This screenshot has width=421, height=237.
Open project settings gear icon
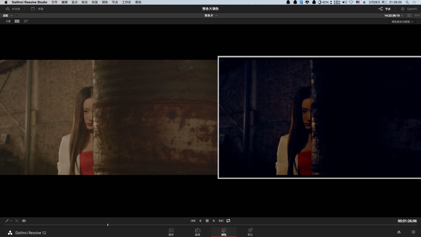[x=413, y=232]
